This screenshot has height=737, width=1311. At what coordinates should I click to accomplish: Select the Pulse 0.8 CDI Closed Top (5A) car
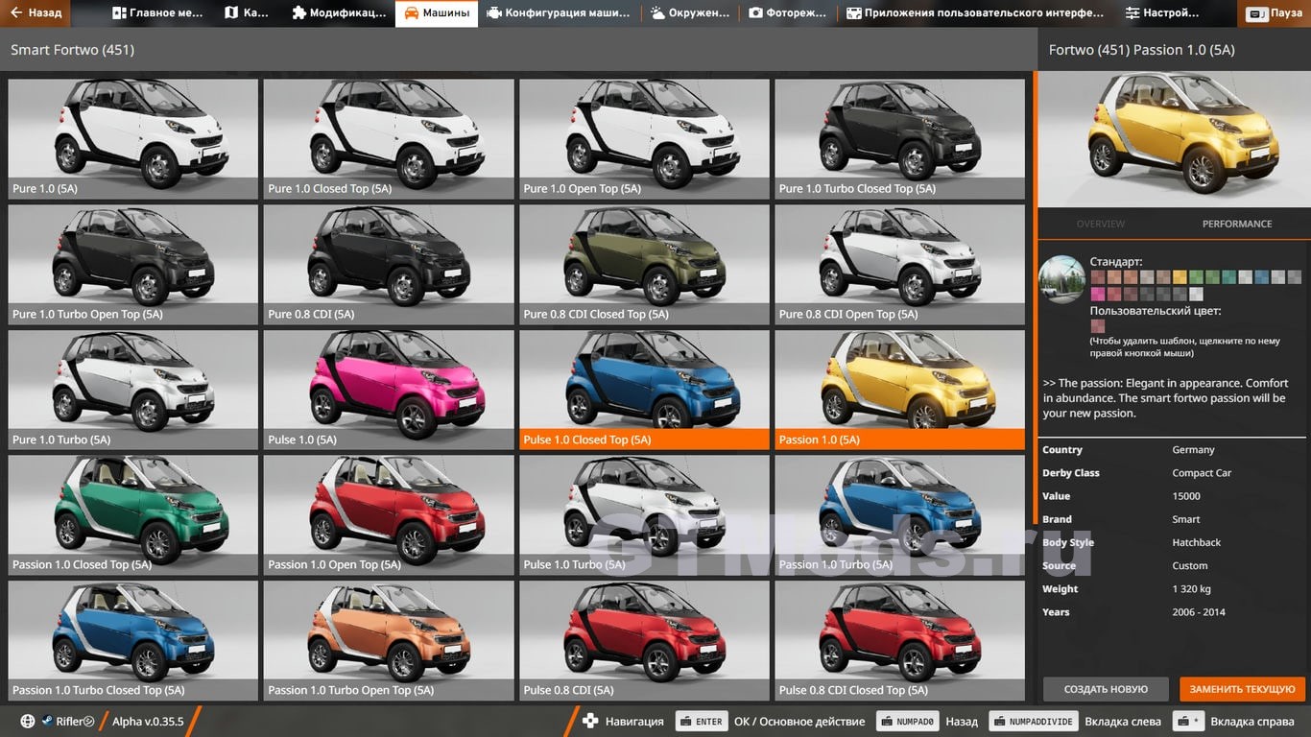click(899, 640)
